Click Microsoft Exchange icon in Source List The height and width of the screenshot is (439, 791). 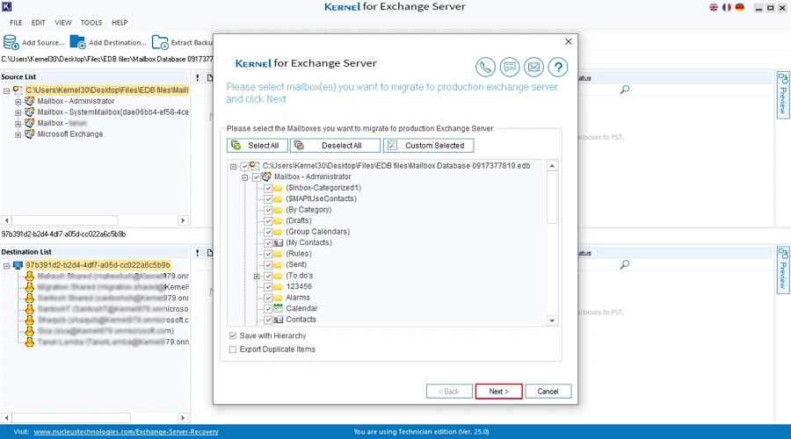tap(29, 134)
